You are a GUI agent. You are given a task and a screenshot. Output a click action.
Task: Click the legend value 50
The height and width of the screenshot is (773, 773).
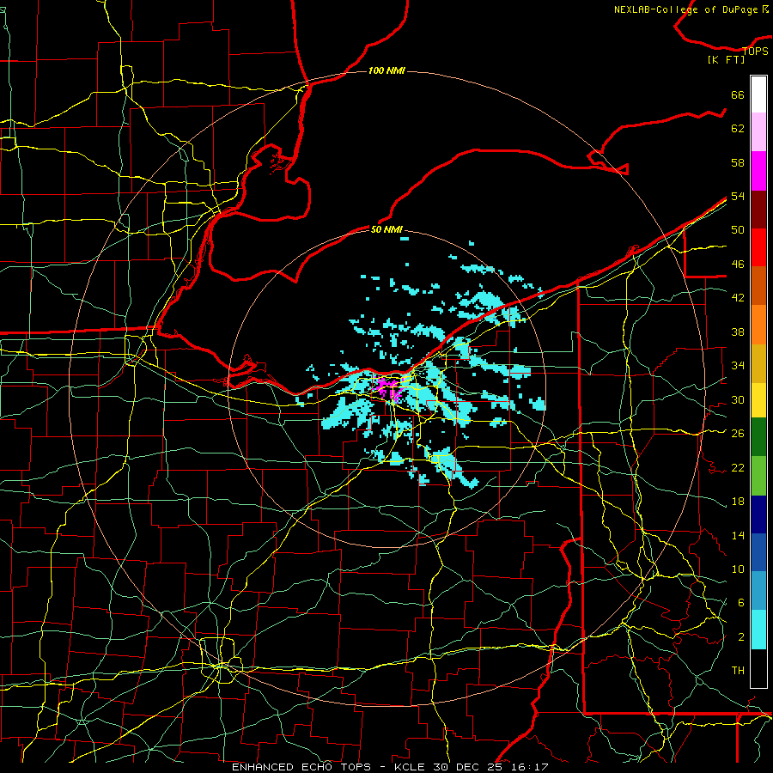click(738, 230)
